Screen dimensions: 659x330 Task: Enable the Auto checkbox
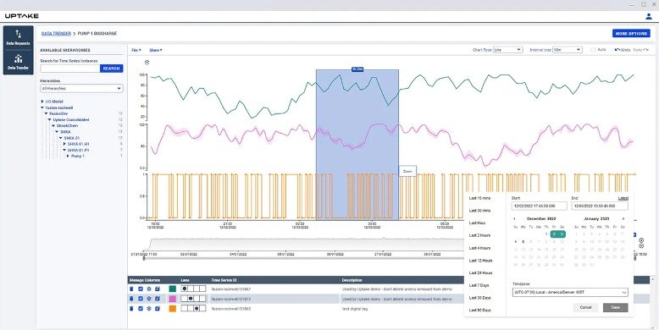click(x=593, y=50)
